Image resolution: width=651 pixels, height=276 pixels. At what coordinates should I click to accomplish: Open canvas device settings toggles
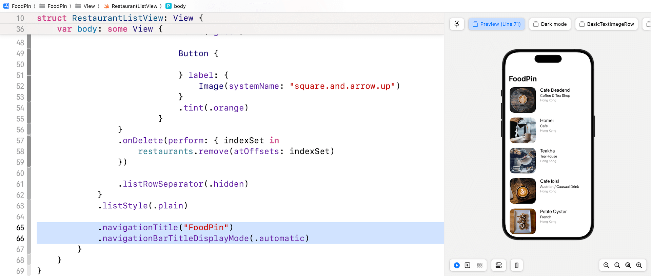[498, 266]
